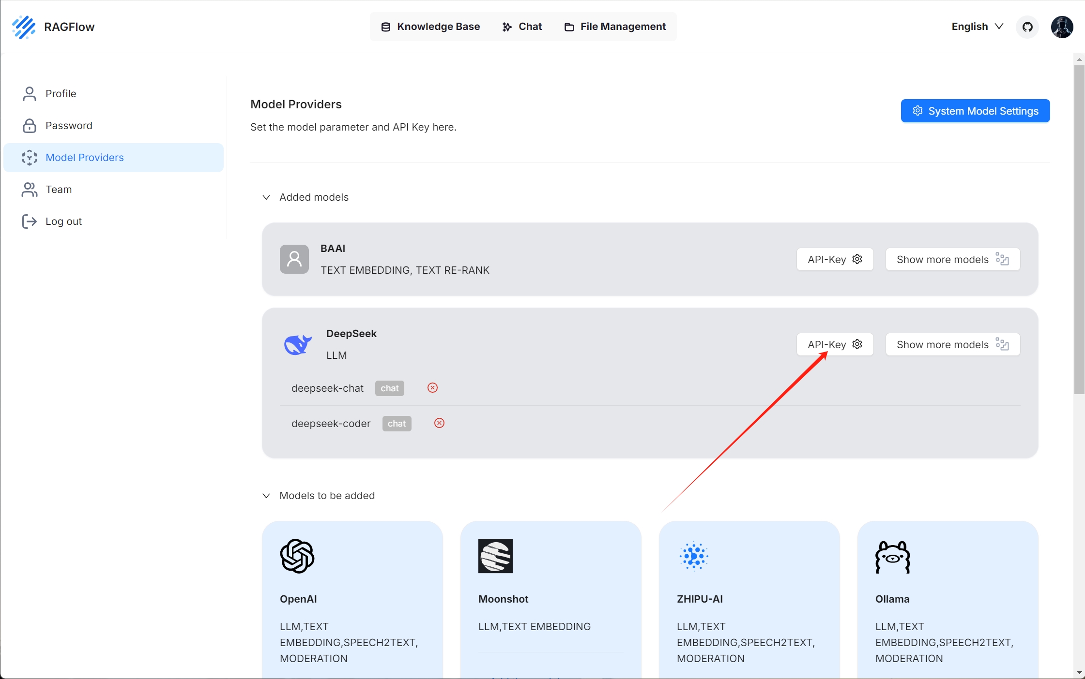Remove the deepseek-coder model
This screenshot has height=679, width=1085.
pyautogui.click(x=439, y=423)
